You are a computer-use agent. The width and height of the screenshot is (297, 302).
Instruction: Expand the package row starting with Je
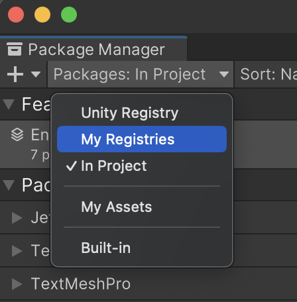(17, 218)
